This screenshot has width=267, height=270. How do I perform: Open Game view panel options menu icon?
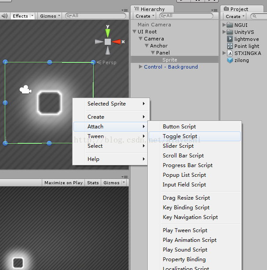click(124, 177)
